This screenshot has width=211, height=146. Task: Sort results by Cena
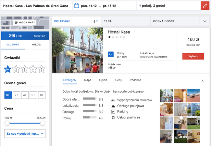point(126,21)
